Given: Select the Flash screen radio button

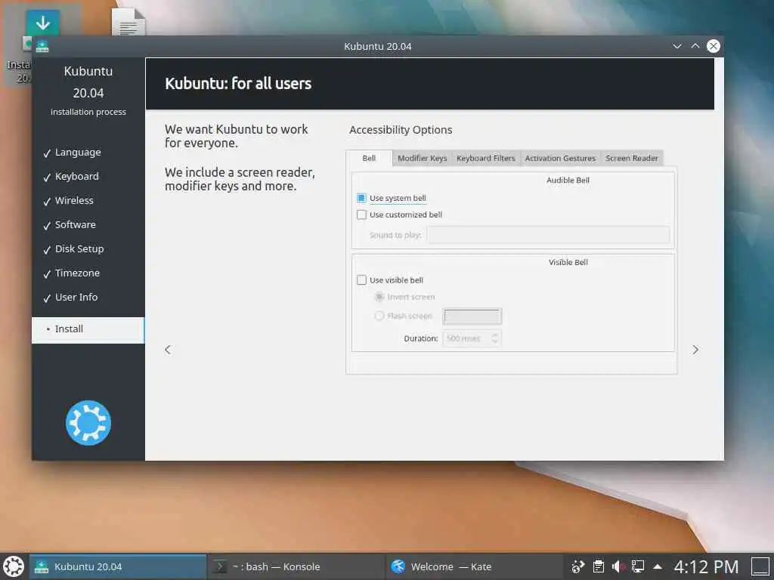Looking at the screenshot, I should coord(379,316).
